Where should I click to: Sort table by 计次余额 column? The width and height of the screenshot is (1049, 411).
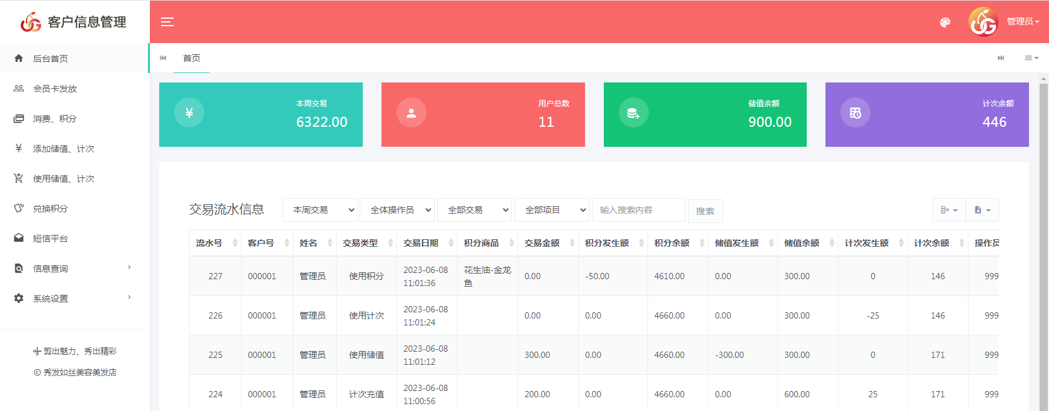click(x=938, y=243)
